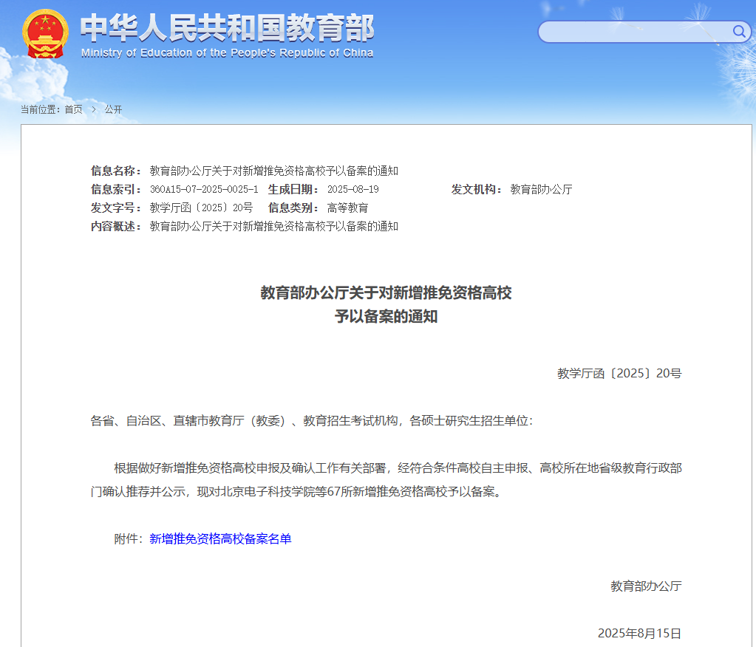
Task: Go to 首页 in the breadcrumb
Action: point(73,109)
